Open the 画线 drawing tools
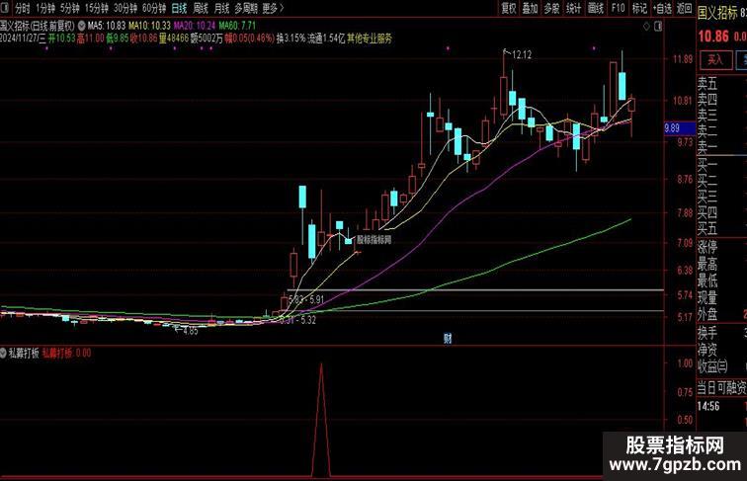The width and height of the screenshot is (747, 481). click(596, 8)
